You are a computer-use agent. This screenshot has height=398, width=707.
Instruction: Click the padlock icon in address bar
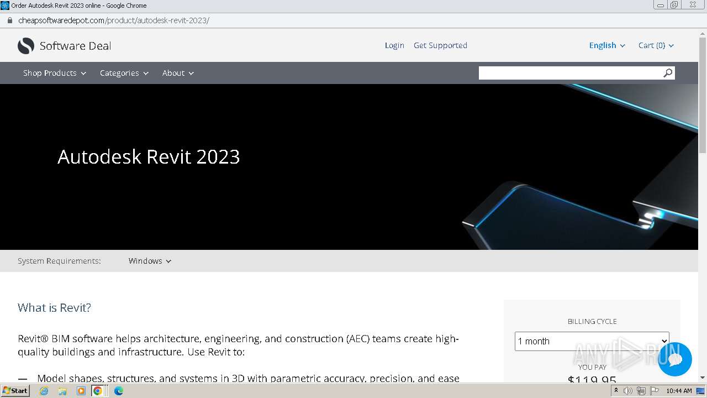coord(9,20)
